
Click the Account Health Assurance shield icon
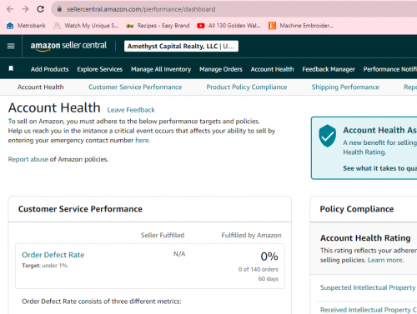327,136
